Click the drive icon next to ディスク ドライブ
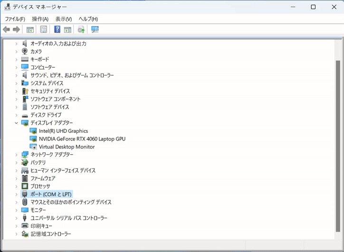The width and height of the screenshot is (344, 252). click(x=25, y=115)
